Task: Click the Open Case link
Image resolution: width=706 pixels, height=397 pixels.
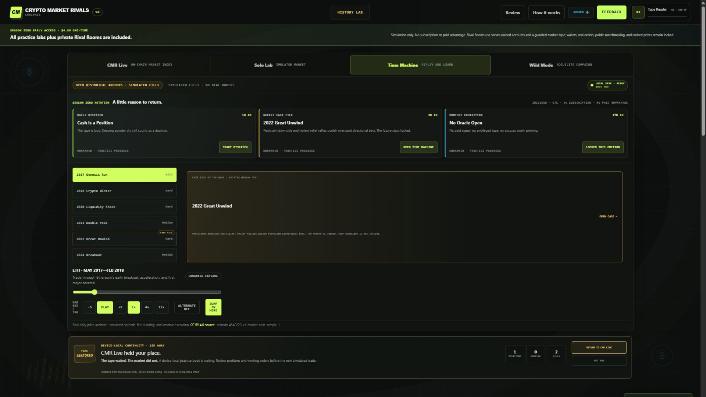Action: pyautogui.click(x=608, y=217)
